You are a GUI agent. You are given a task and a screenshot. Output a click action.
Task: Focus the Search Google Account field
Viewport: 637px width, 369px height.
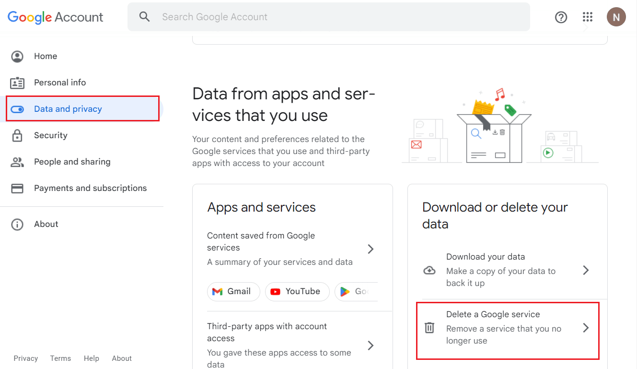click(x=329, y=17)
